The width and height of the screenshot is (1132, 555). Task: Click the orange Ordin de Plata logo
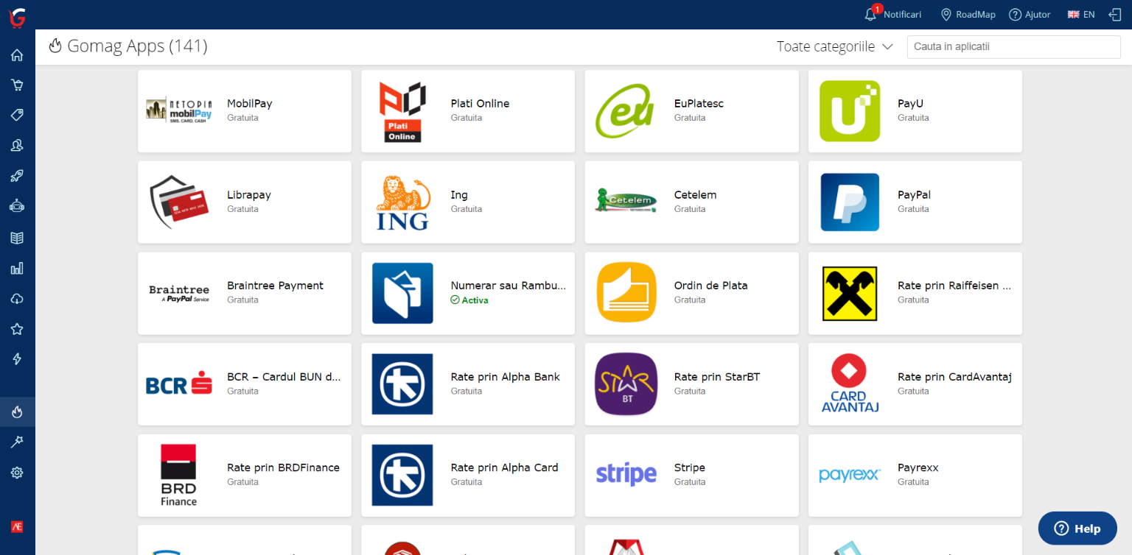click(x=626, y=293)
